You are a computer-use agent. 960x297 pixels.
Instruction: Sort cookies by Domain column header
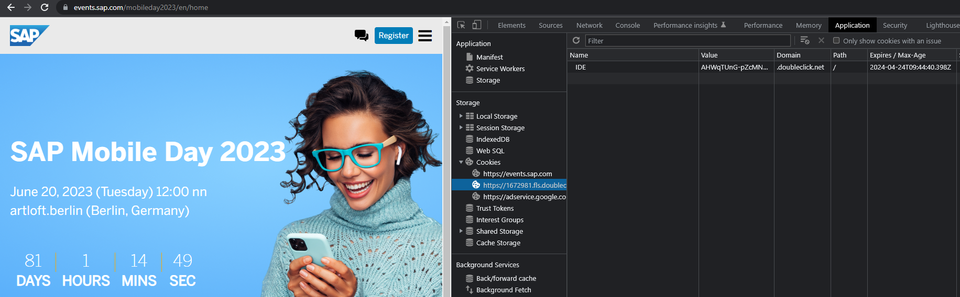802,55
